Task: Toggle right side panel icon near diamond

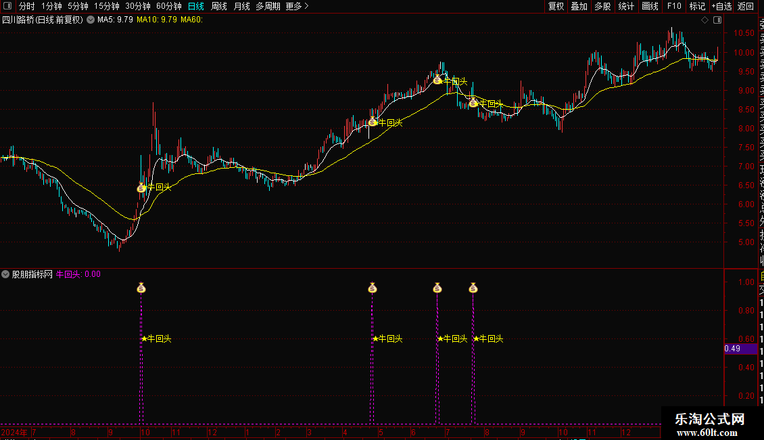Action: coord(717,20)
